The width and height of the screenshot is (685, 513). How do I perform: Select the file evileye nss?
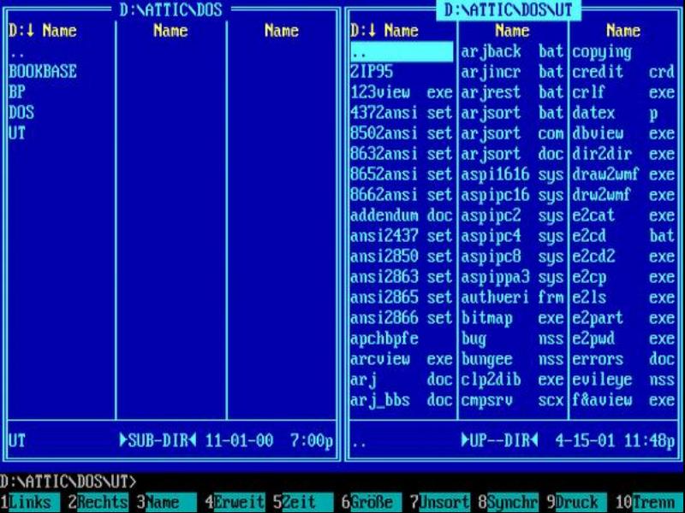tap(623, 379)
